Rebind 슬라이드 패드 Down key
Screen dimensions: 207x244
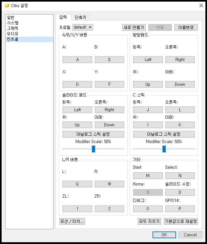109,125
